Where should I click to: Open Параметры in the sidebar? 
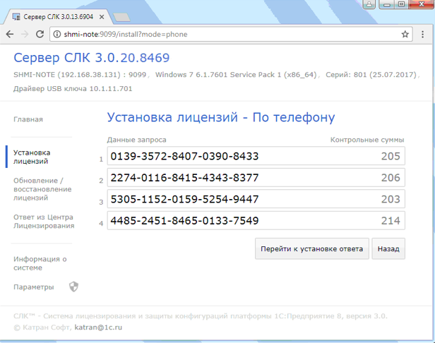[x=34, y=287]
